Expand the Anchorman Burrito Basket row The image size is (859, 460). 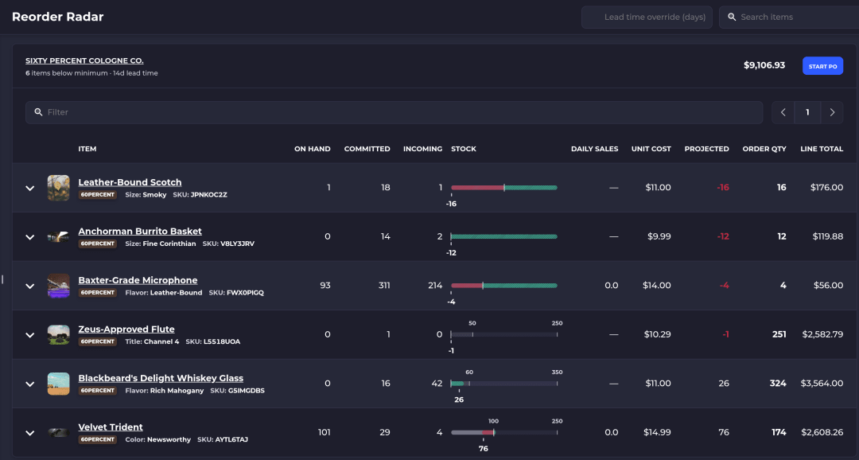tap(30, 237)
